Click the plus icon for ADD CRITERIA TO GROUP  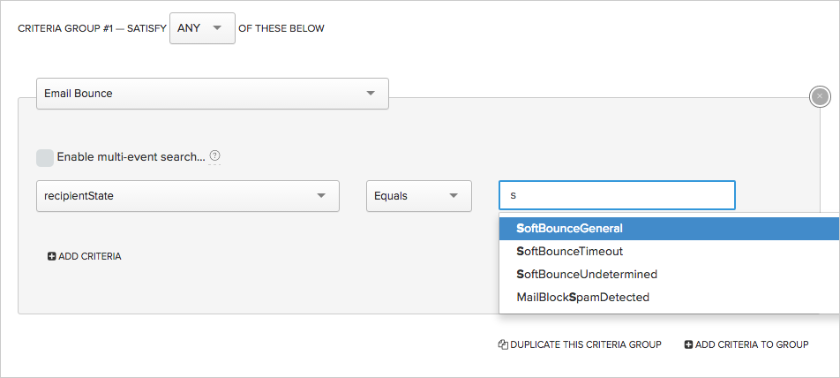coord(688,344)
